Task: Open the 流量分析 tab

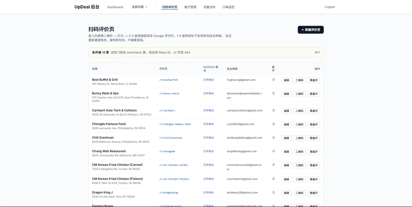Action: tap(209, 7)
